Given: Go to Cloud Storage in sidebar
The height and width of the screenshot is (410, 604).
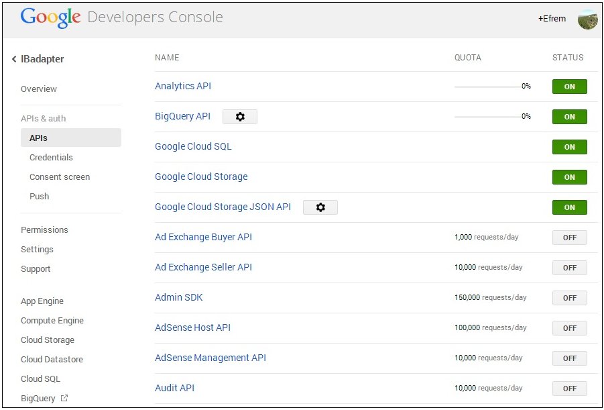Looking at the screenshot, I should tap(48, 340).
